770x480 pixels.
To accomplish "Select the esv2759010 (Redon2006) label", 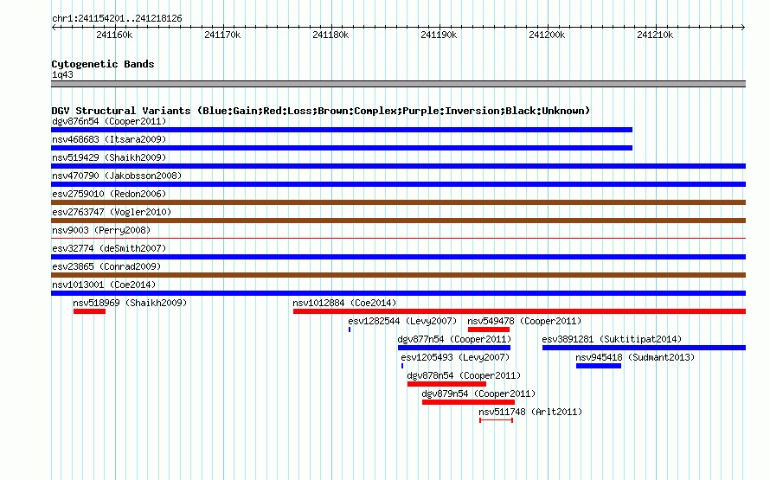I will [109, 194].
